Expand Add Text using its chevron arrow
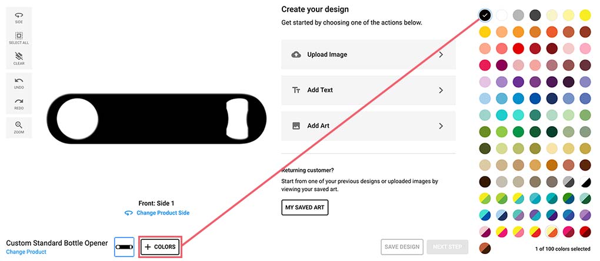This screenshot has height=261, width=600. [x=441, y=90]
